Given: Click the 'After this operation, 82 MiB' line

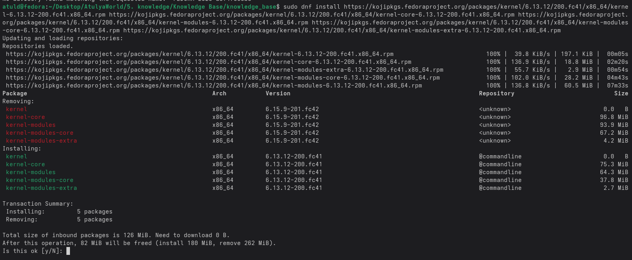Looking at the screenshot, I should [x=139, y=243].
